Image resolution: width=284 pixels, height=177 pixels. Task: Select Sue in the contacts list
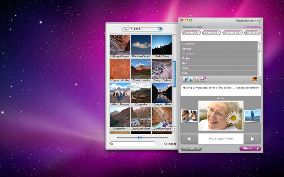(x=219, y=73)
